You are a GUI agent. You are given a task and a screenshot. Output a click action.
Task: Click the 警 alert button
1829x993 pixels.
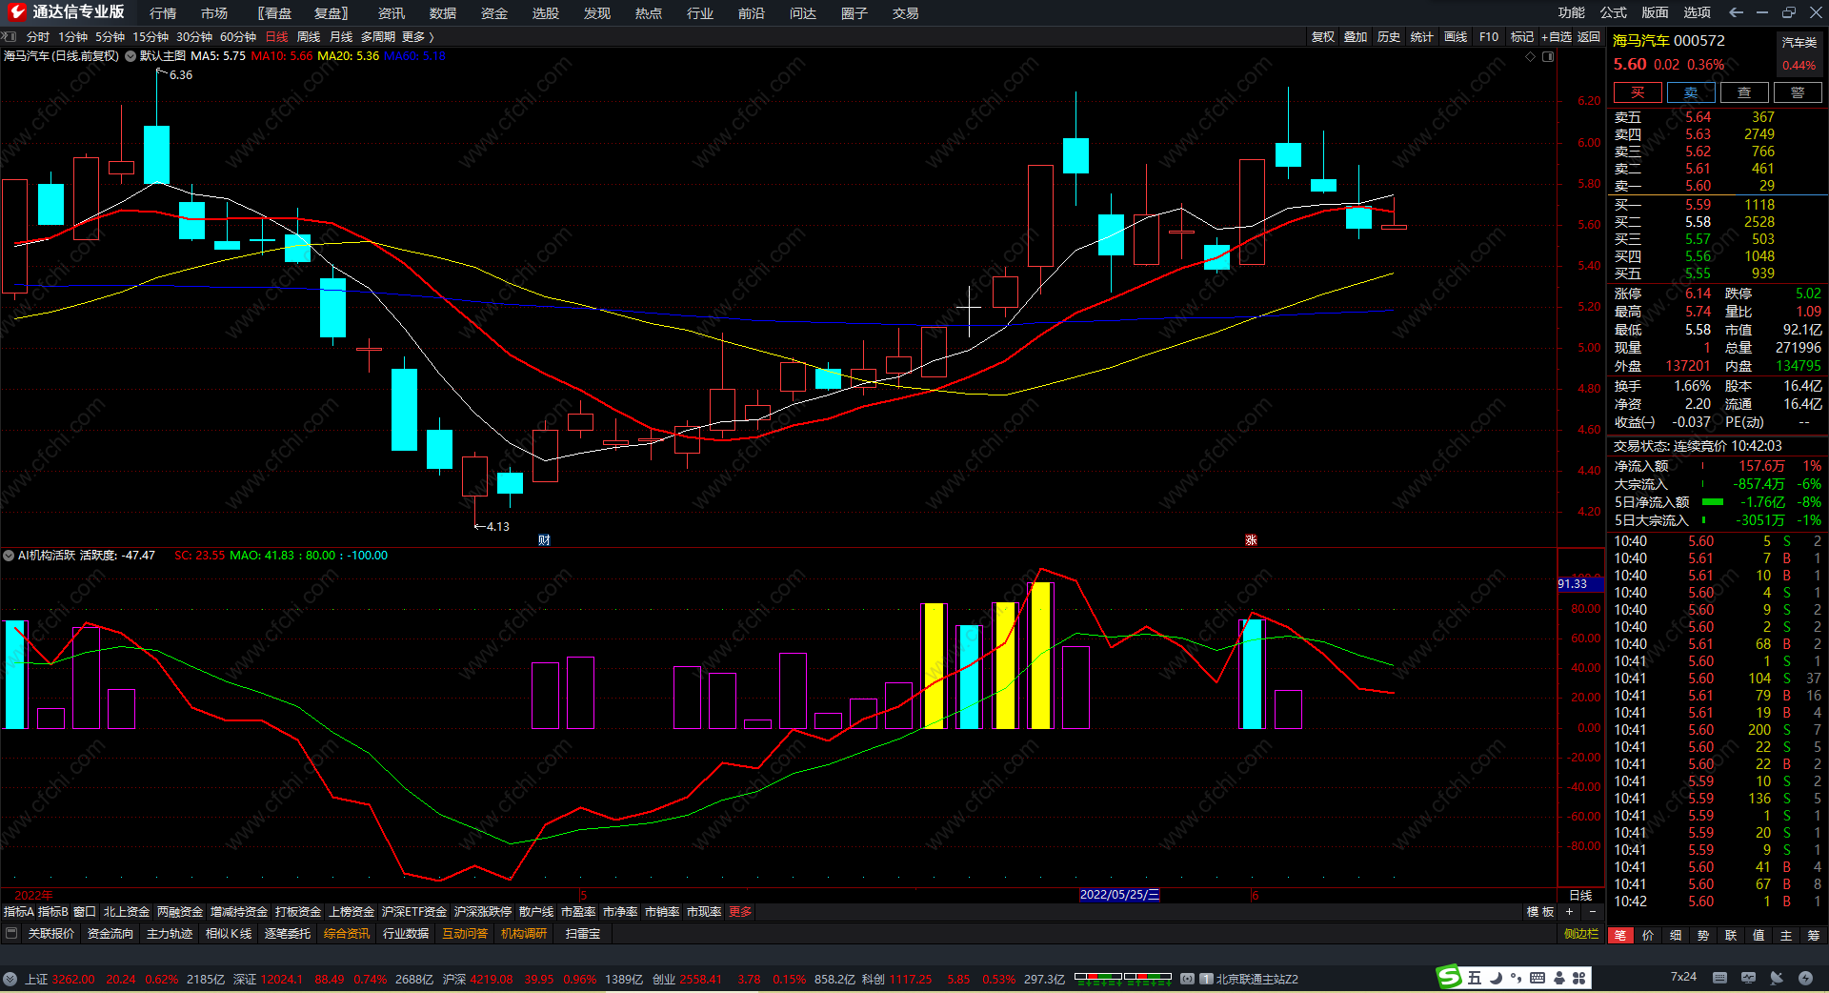tap(1798, 92)
